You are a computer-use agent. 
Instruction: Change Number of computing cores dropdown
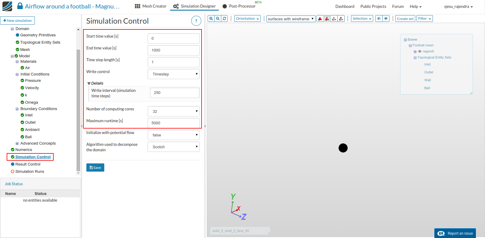pos(174,111)
